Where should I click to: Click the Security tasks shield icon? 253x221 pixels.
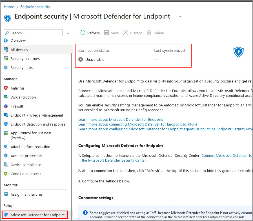point(6,68)
